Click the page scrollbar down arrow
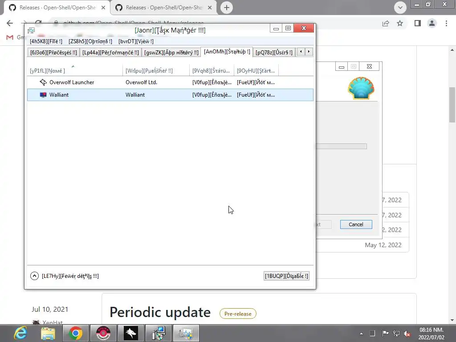Viewport: 456px width, 342px height. coord(452,320)
